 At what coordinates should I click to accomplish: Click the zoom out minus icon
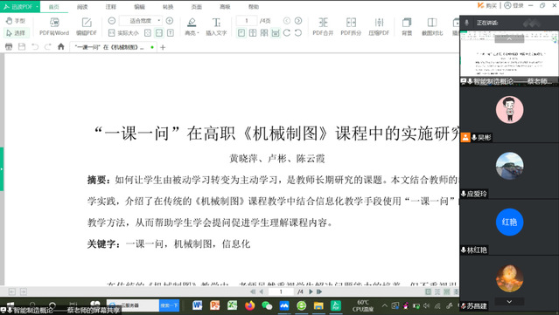(112, 21)
